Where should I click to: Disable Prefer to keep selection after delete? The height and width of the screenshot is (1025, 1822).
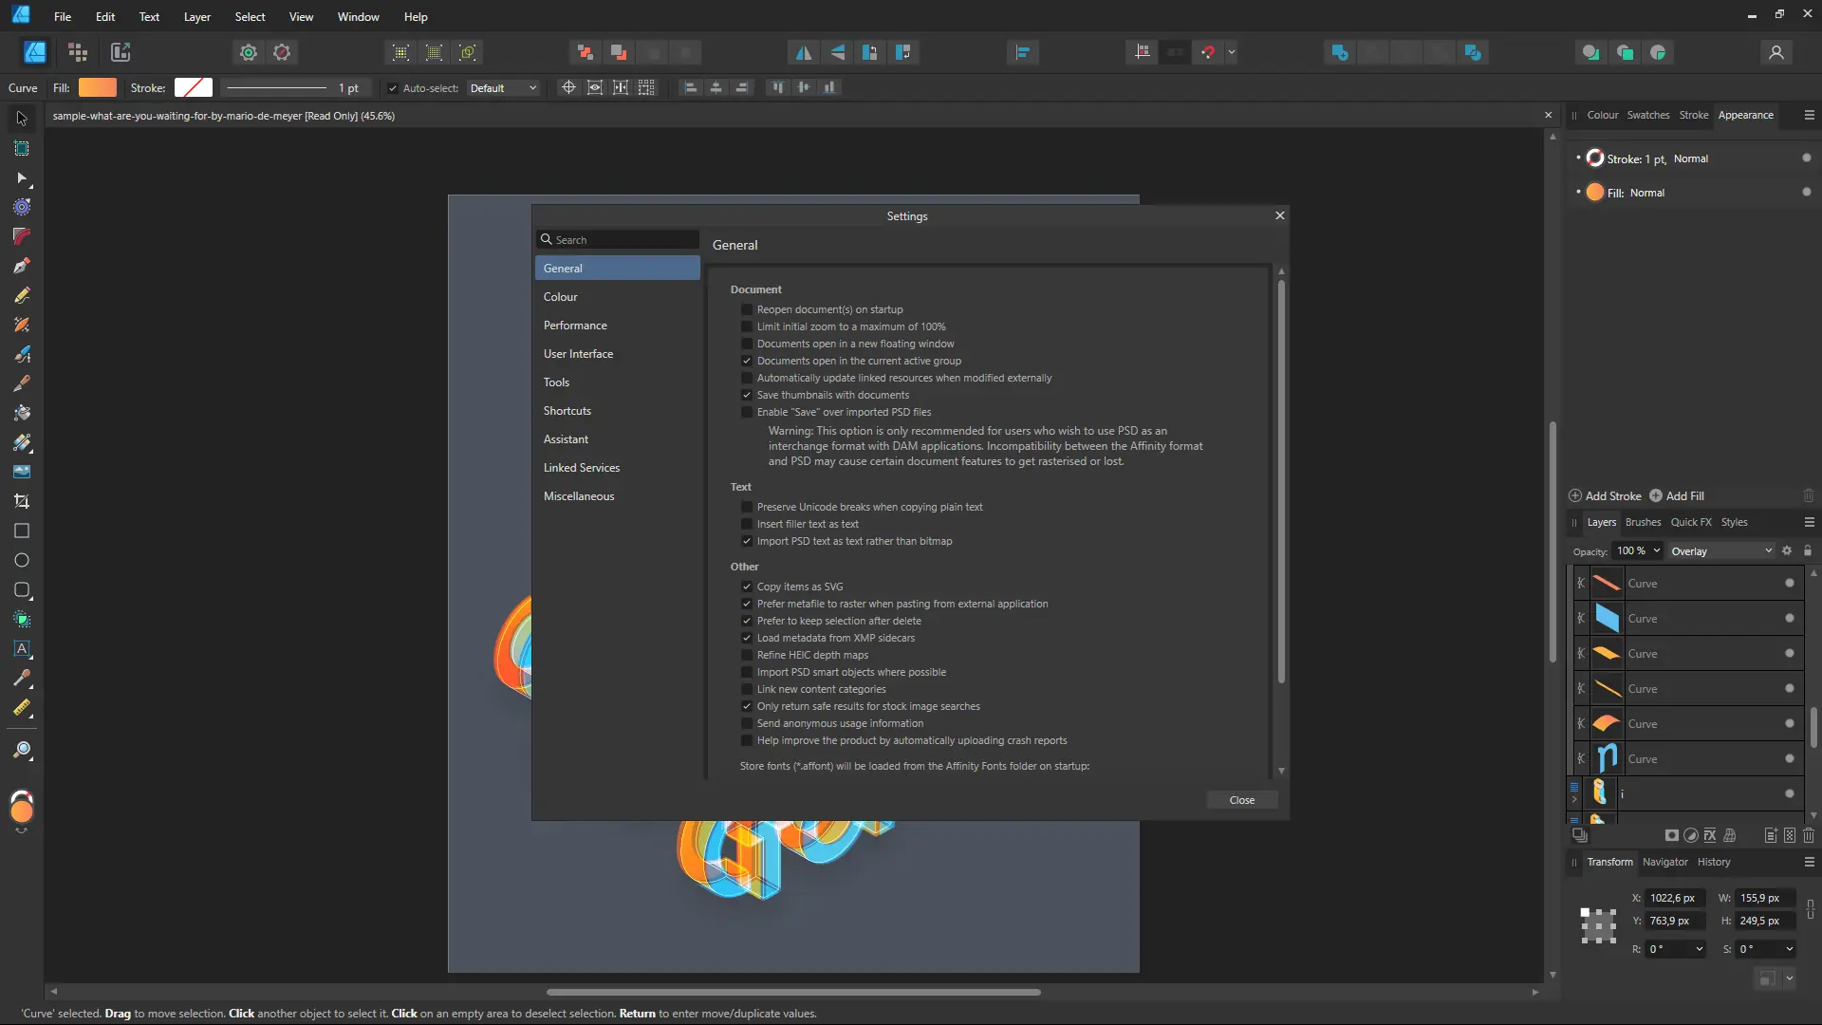748,621
